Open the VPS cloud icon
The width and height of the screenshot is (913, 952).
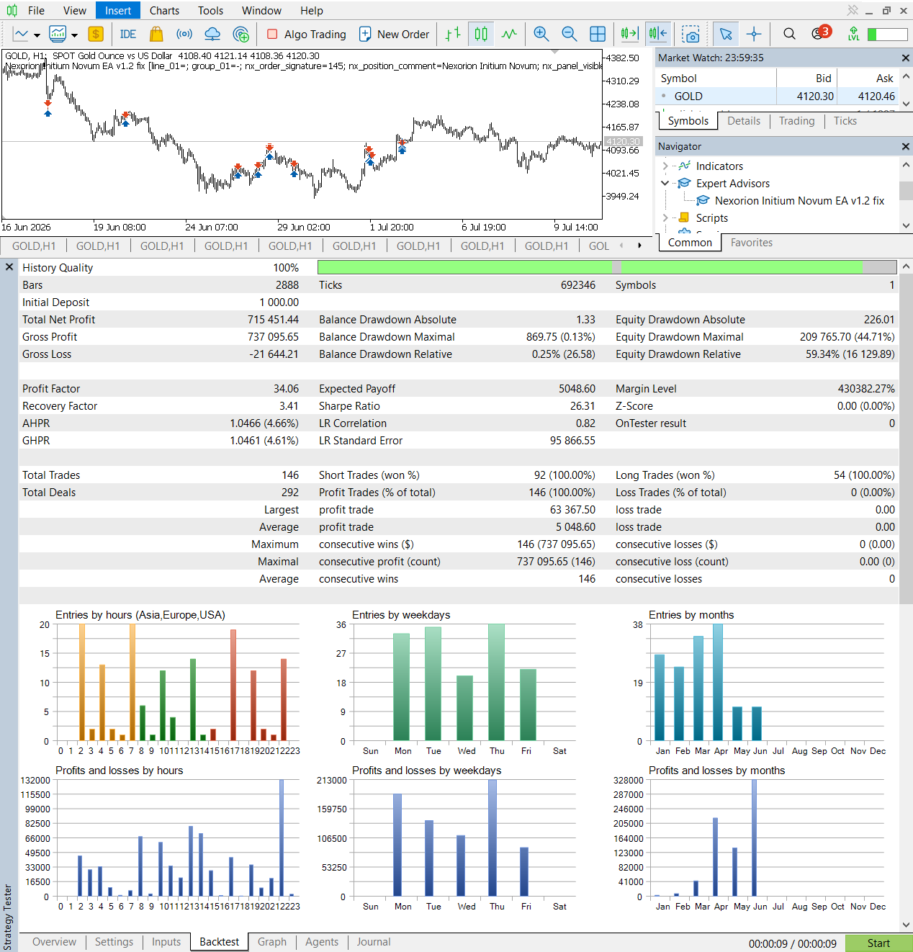[x=212, y=34]
